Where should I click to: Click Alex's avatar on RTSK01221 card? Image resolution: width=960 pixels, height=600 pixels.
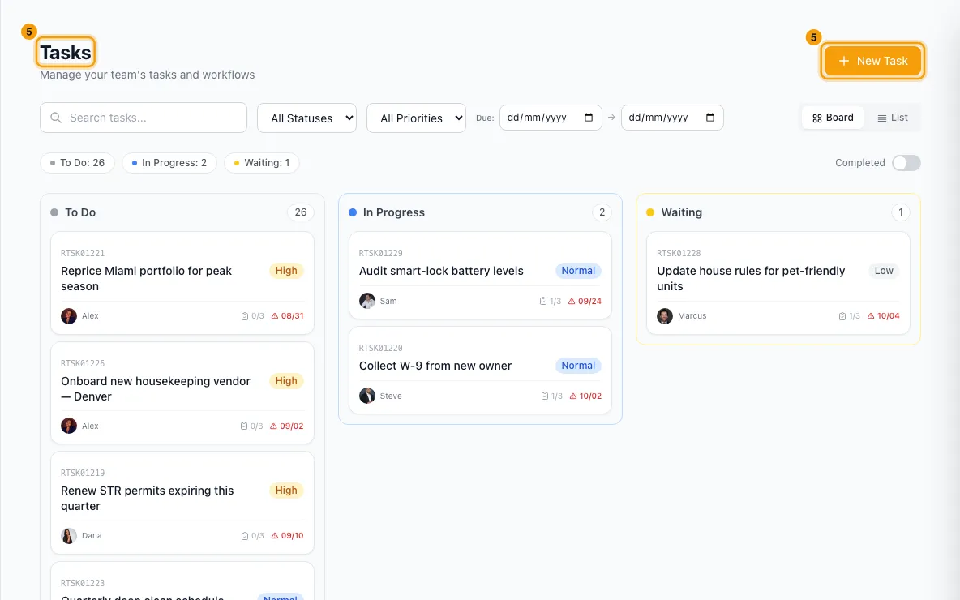(x=69, y=316)
